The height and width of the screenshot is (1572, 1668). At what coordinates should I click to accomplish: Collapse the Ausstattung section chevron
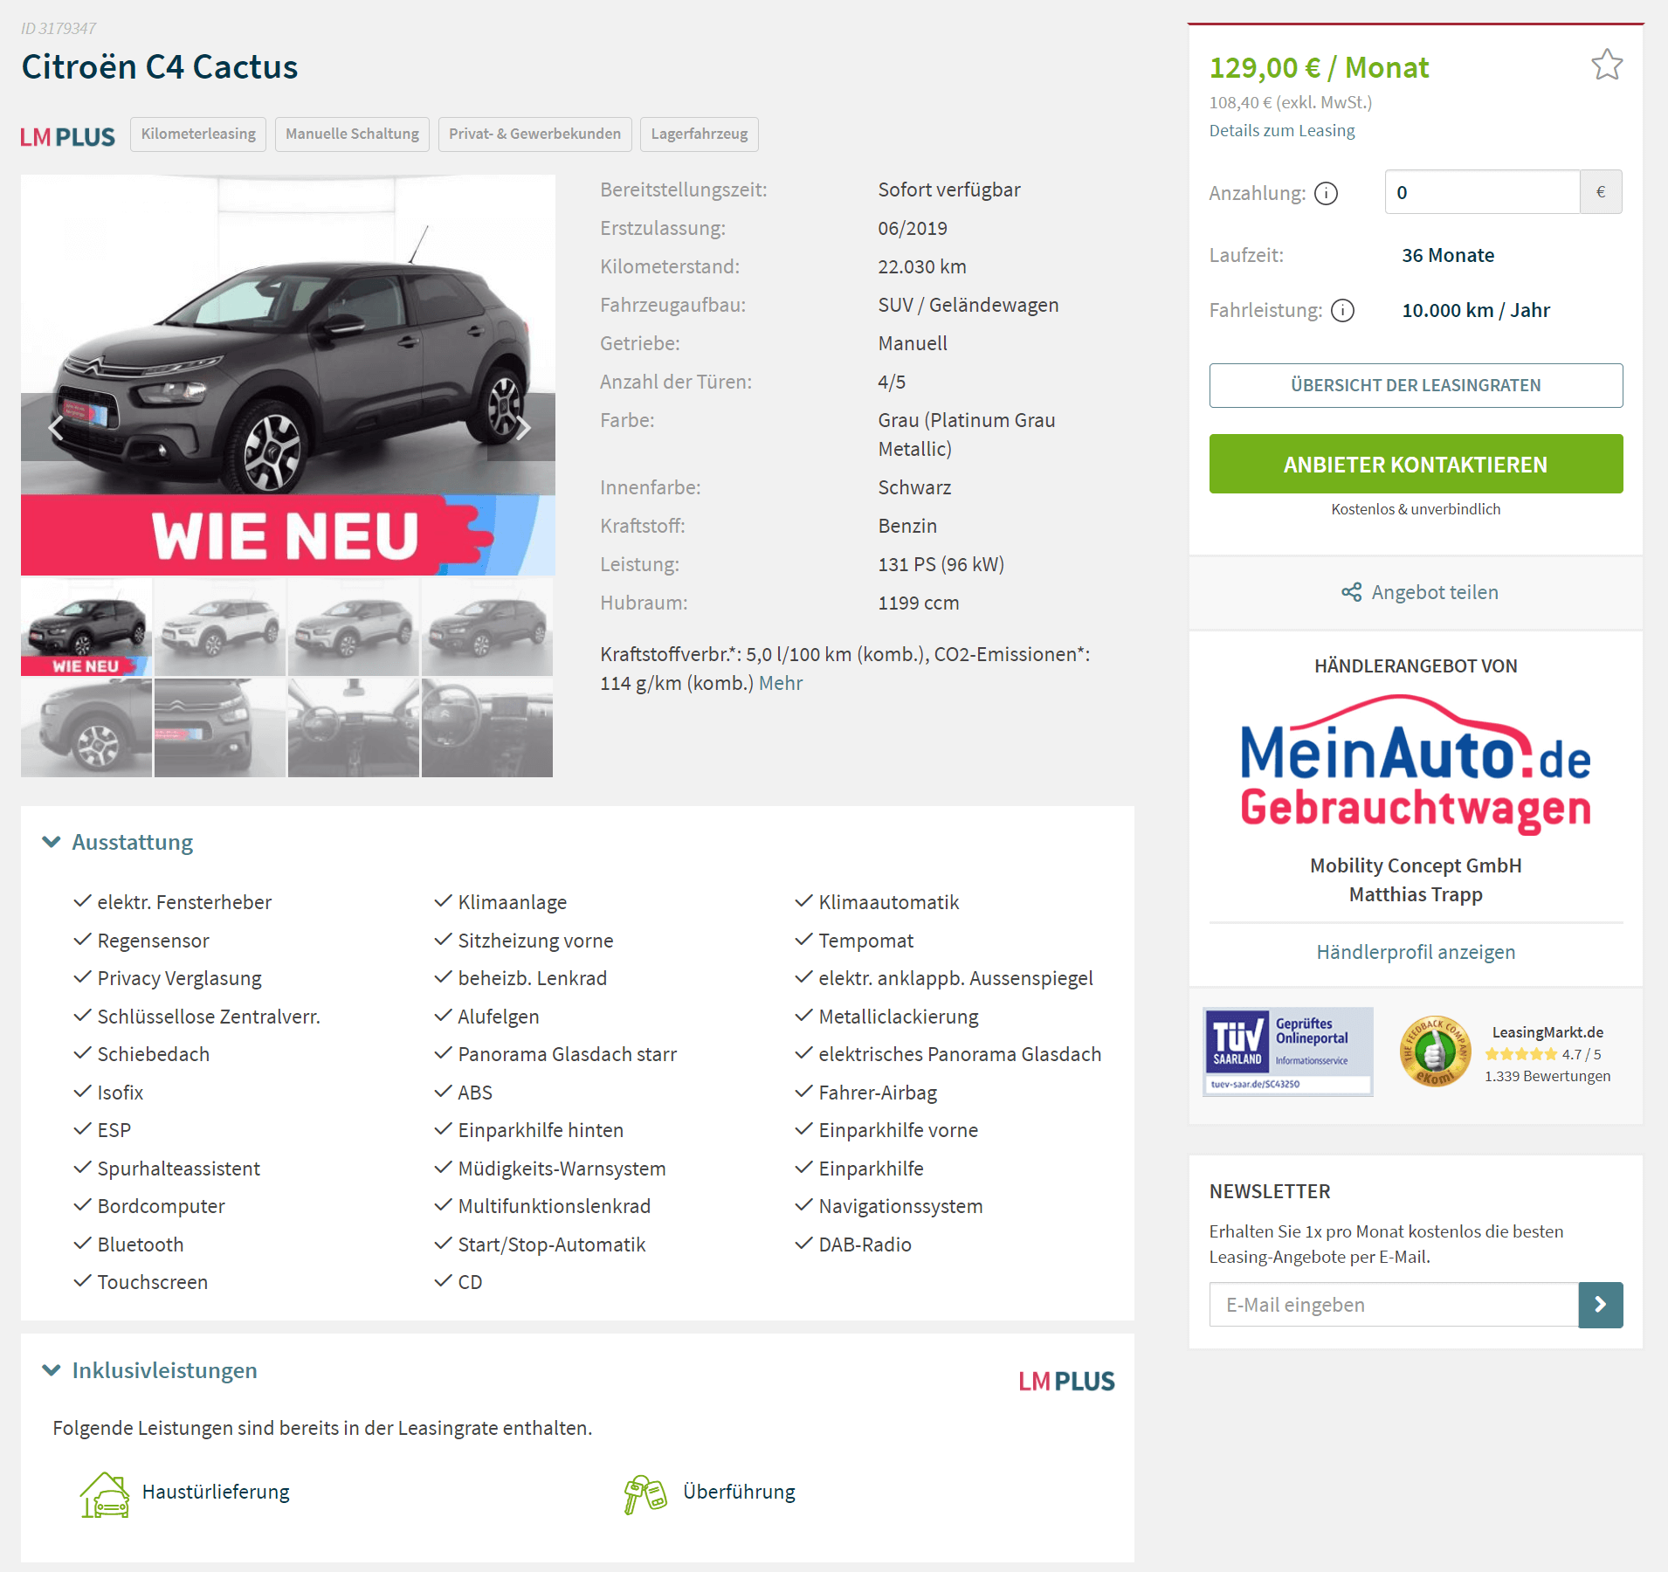click(x=52, y=842)
